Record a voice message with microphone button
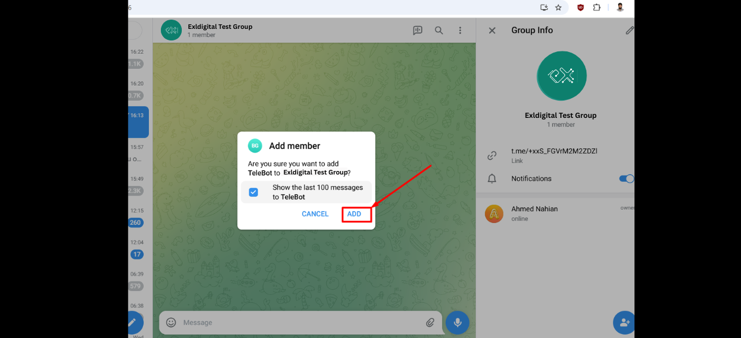The width and height of the screenshot is (741, 338). pyautogui.click(x=457, y=322)
